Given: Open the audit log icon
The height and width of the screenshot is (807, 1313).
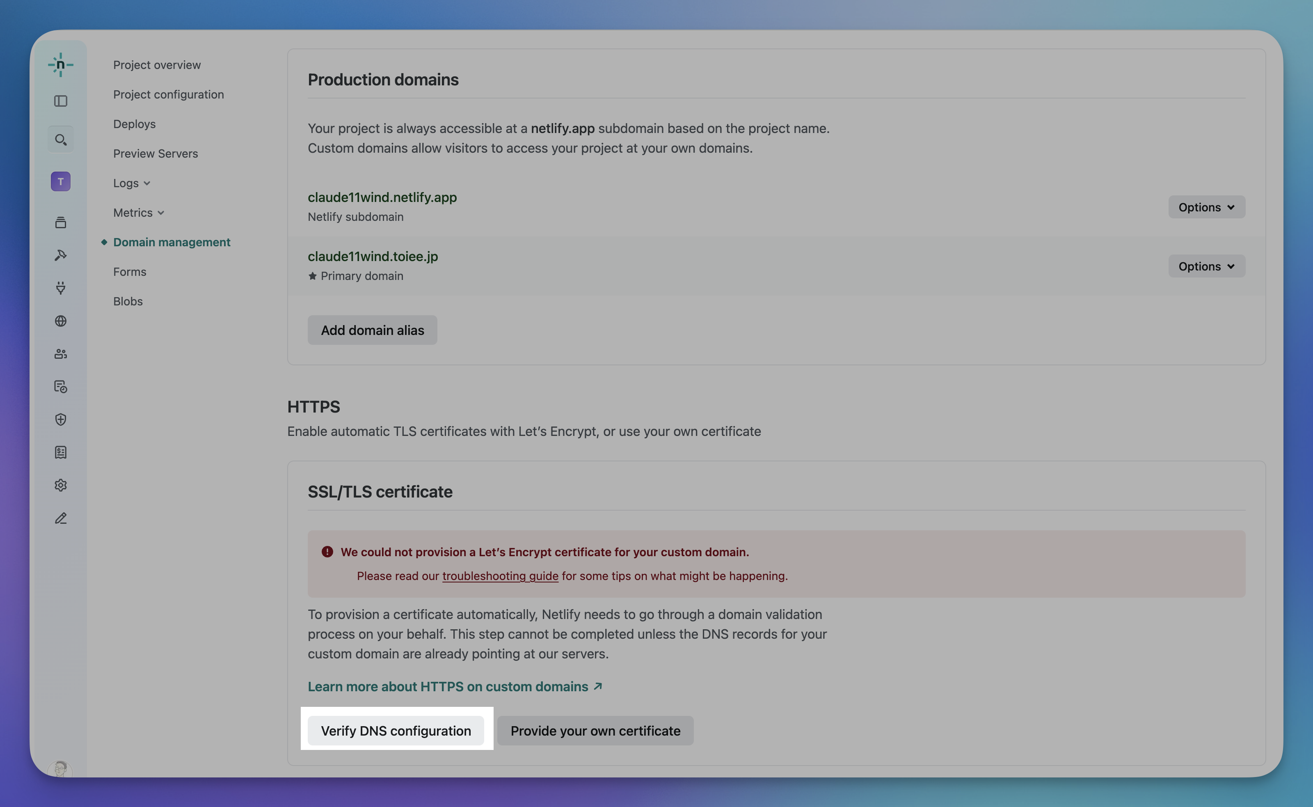Looking at the screenshot, I should [x=60, y=386].
